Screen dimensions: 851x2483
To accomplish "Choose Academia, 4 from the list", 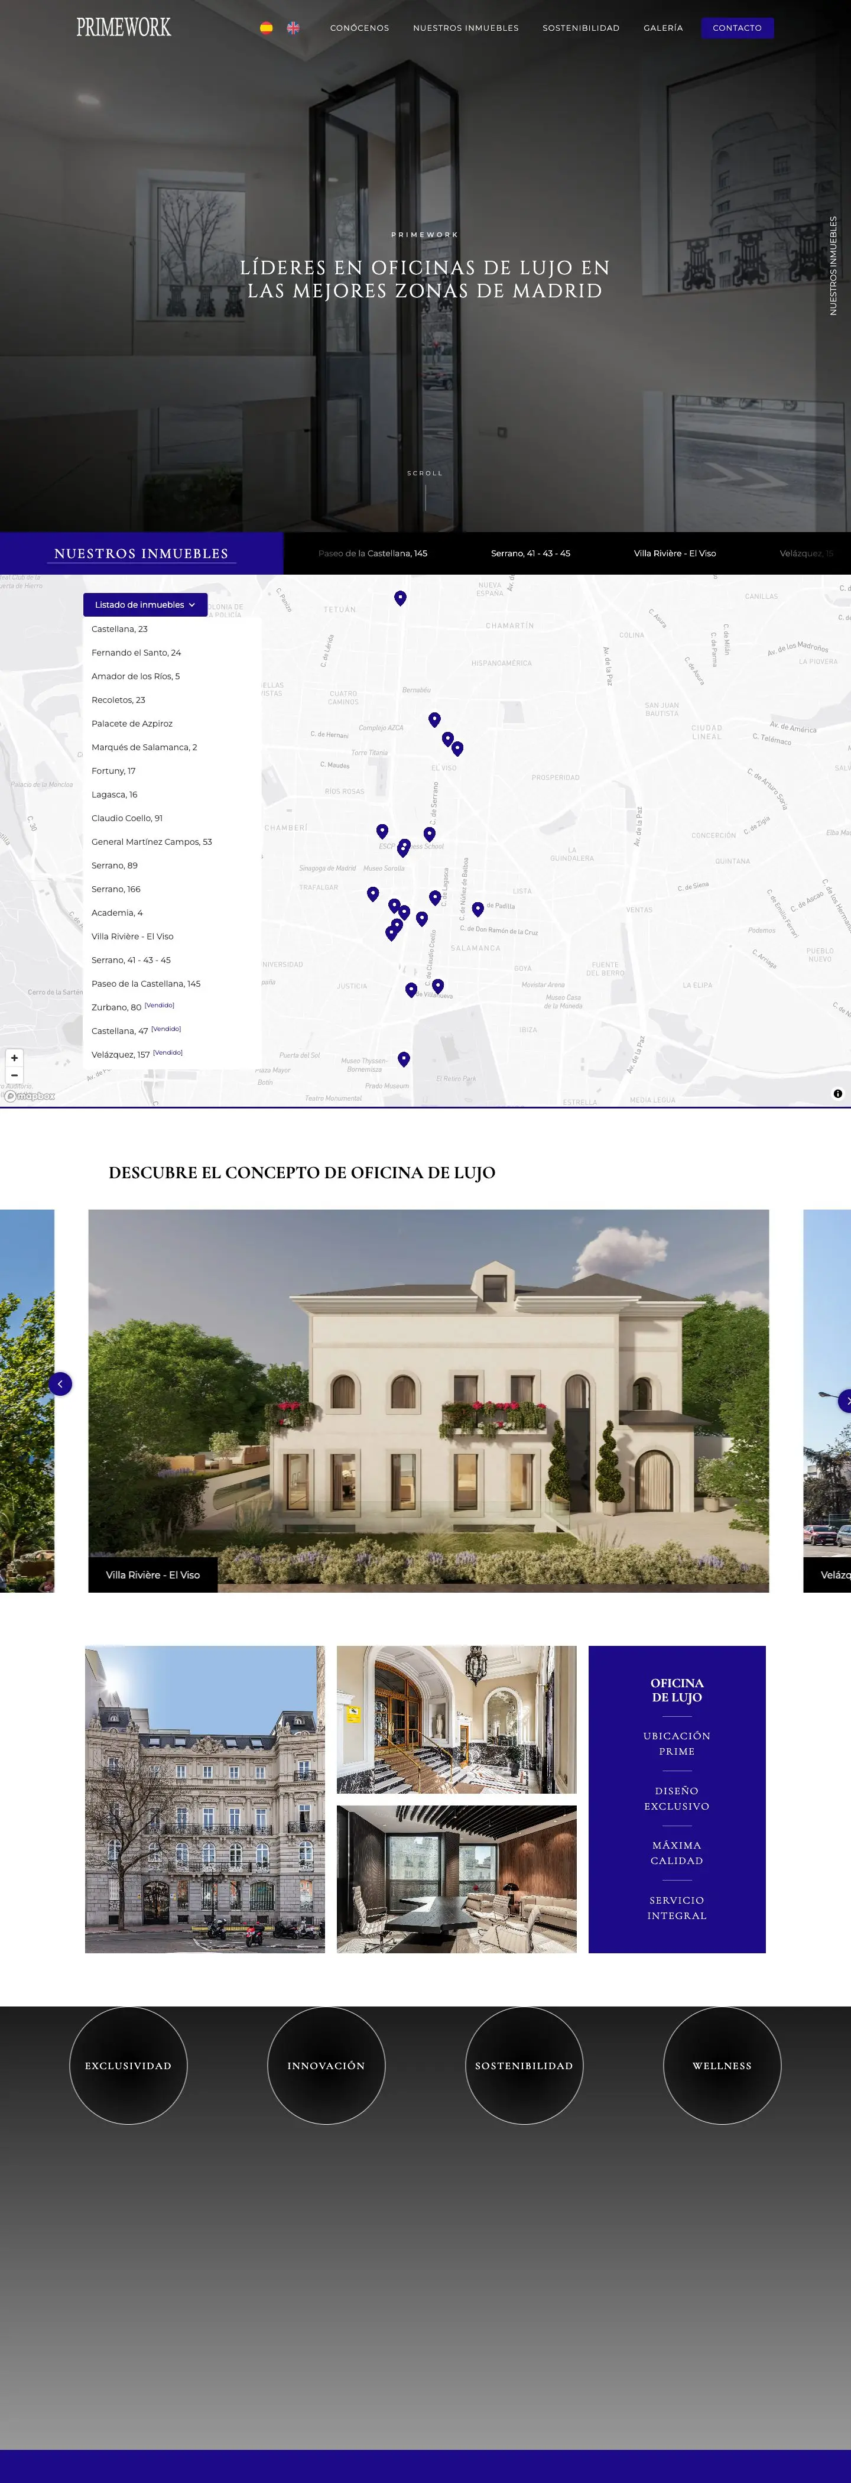I will [116, 912].
